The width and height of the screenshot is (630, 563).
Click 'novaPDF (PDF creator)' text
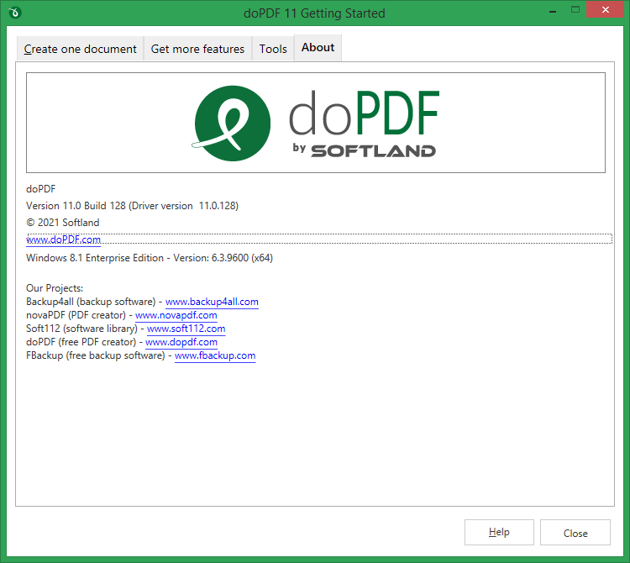[x=76, y=315]
